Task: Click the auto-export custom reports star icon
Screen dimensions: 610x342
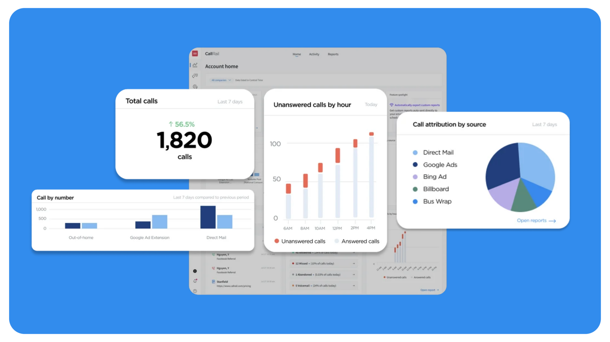Action: (391, 104)
